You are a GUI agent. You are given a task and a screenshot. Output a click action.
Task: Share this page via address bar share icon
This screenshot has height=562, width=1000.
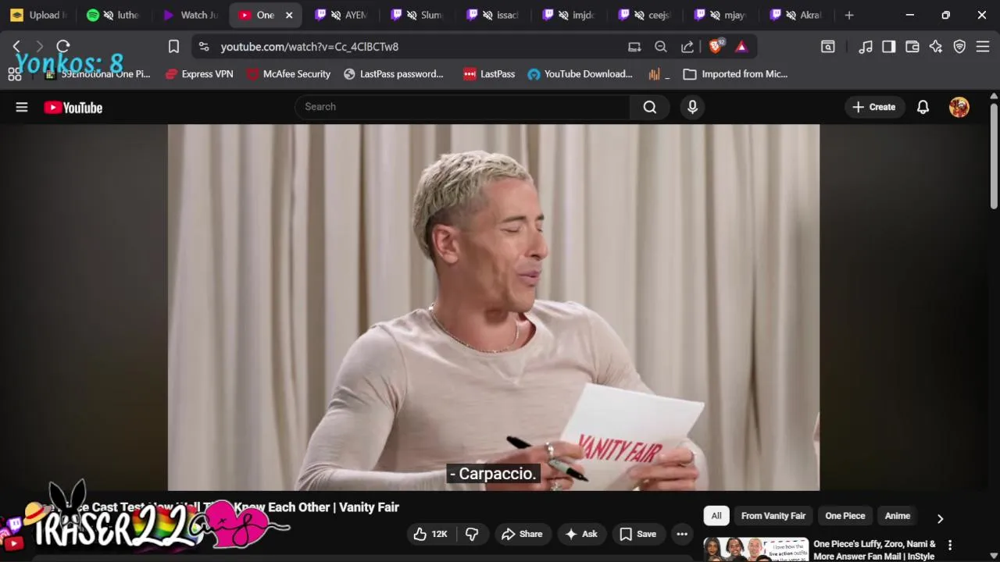click(x=687, y=47)
